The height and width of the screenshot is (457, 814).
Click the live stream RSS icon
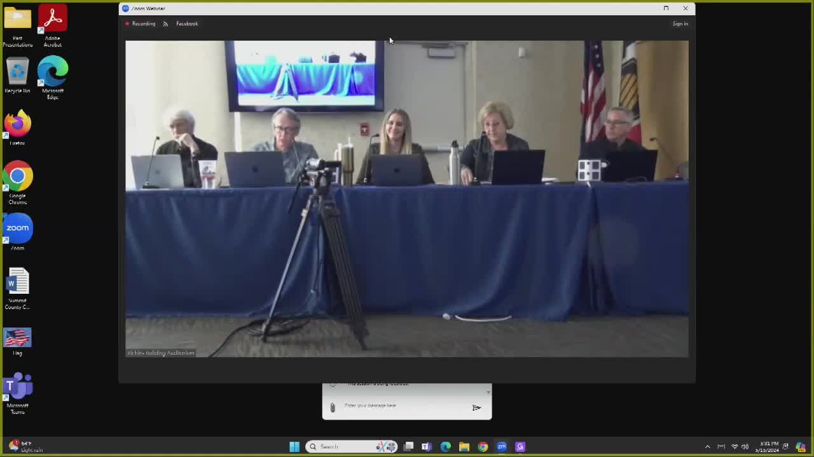click(x=165, y=23)
